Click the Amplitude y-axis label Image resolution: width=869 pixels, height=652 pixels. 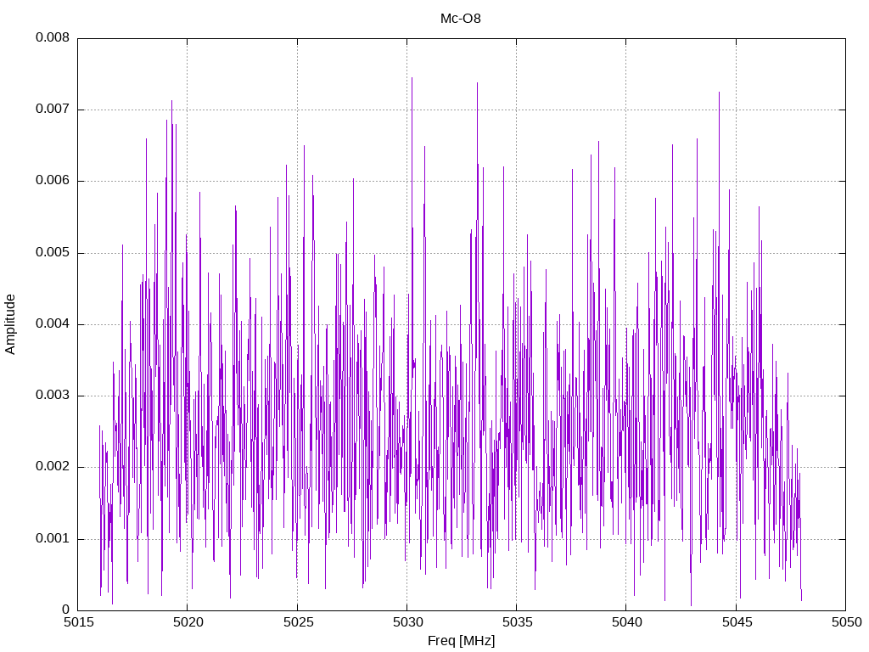[10, 324]
